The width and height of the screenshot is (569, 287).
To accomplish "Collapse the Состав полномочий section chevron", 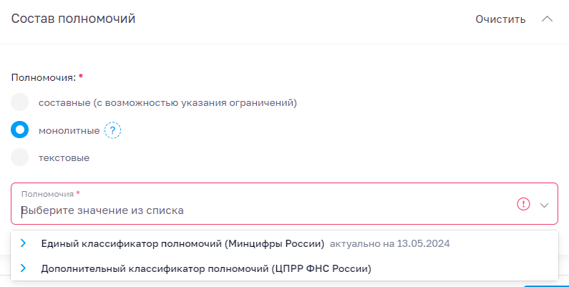I will pos(548,19).
